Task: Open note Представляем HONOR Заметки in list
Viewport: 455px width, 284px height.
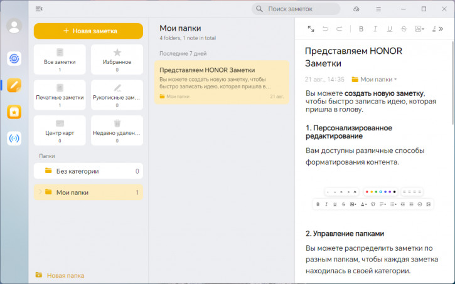Action: pyautogui.click(x=222, y=82)
